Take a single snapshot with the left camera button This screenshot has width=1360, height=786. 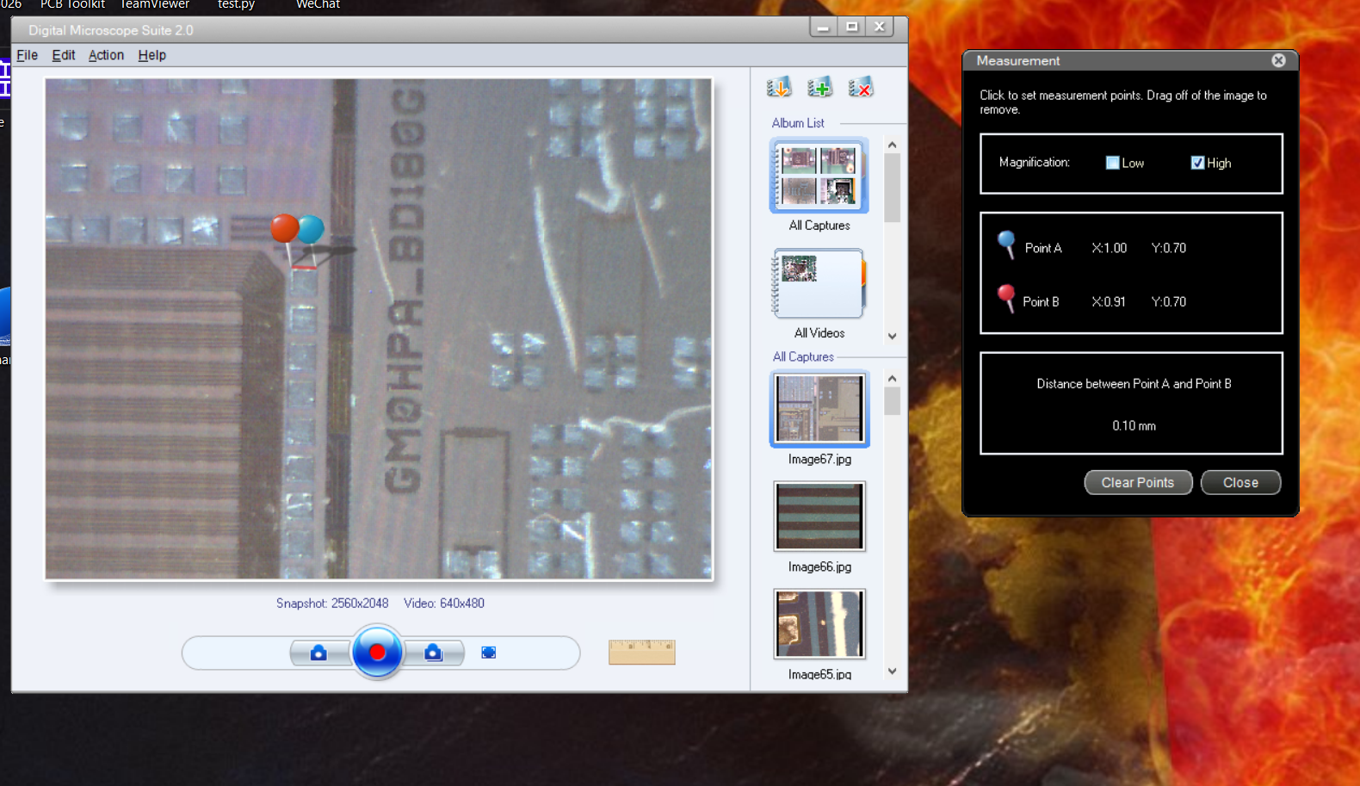318,653
